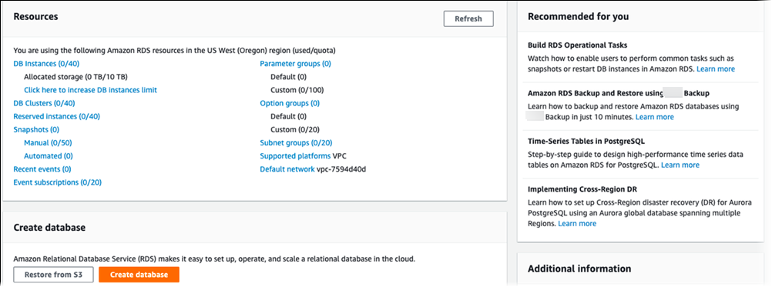Open Subnet groups (0/20) link
772x287 pixels.
pyautogui.click(x=296, y=143)
